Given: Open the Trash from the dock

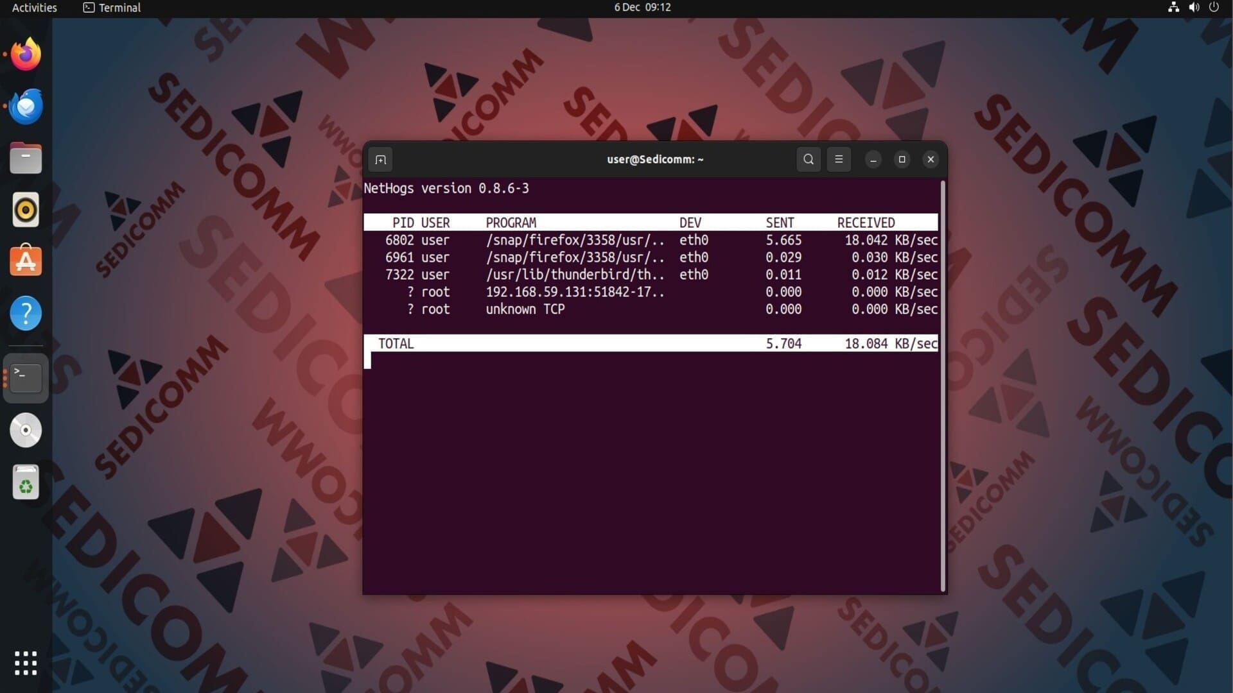Looking at the screenshot, I should 26,482.
